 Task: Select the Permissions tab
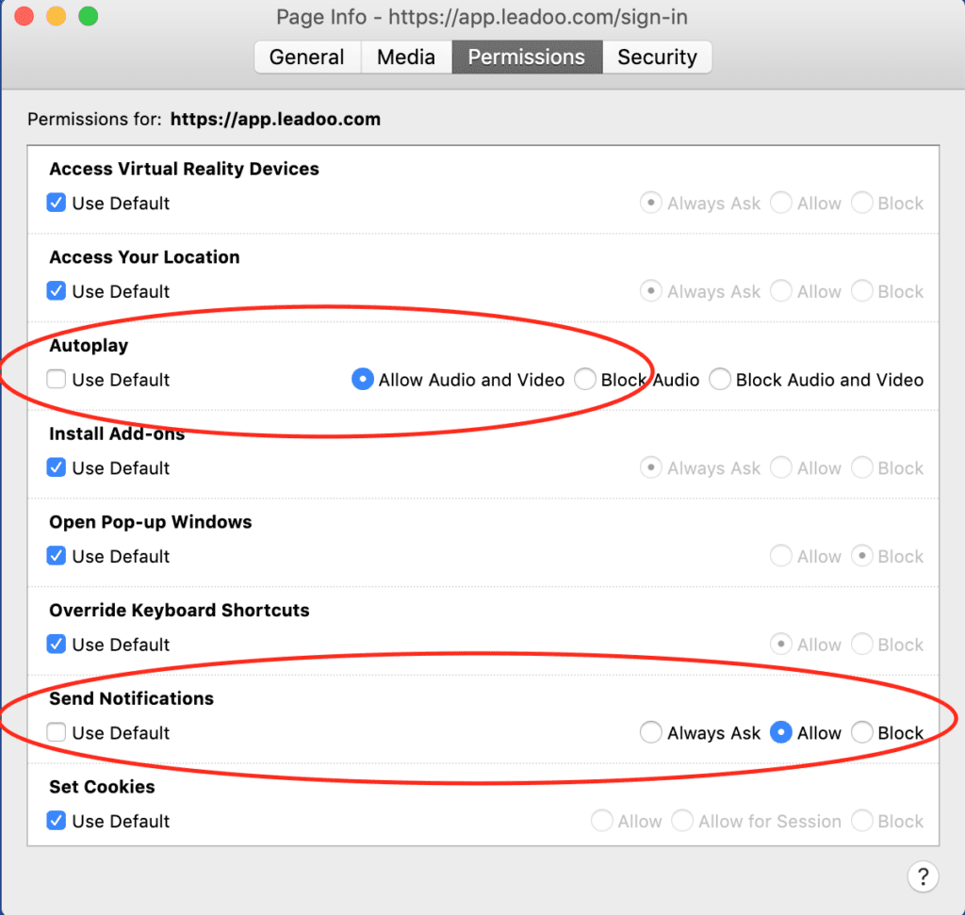[526, 57]
